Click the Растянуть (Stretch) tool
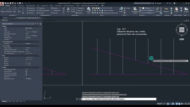 30,13
